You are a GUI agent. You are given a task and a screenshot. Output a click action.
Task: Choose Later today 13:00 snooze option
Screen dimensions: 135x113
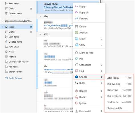(x=119, y=78)
